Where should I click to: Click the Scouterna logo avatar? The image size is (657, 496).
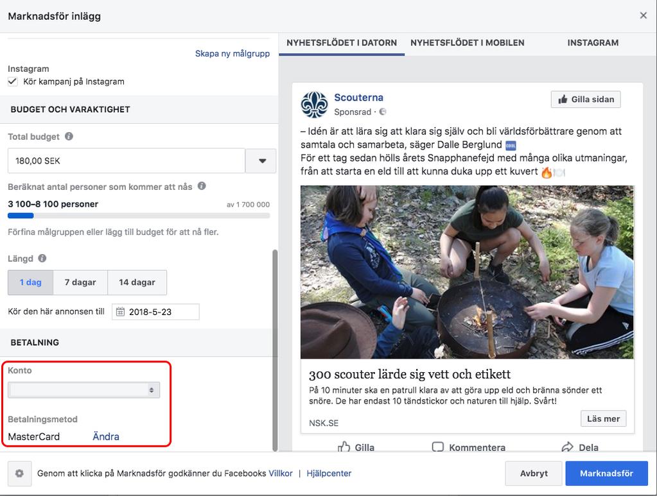pos(314,104)
